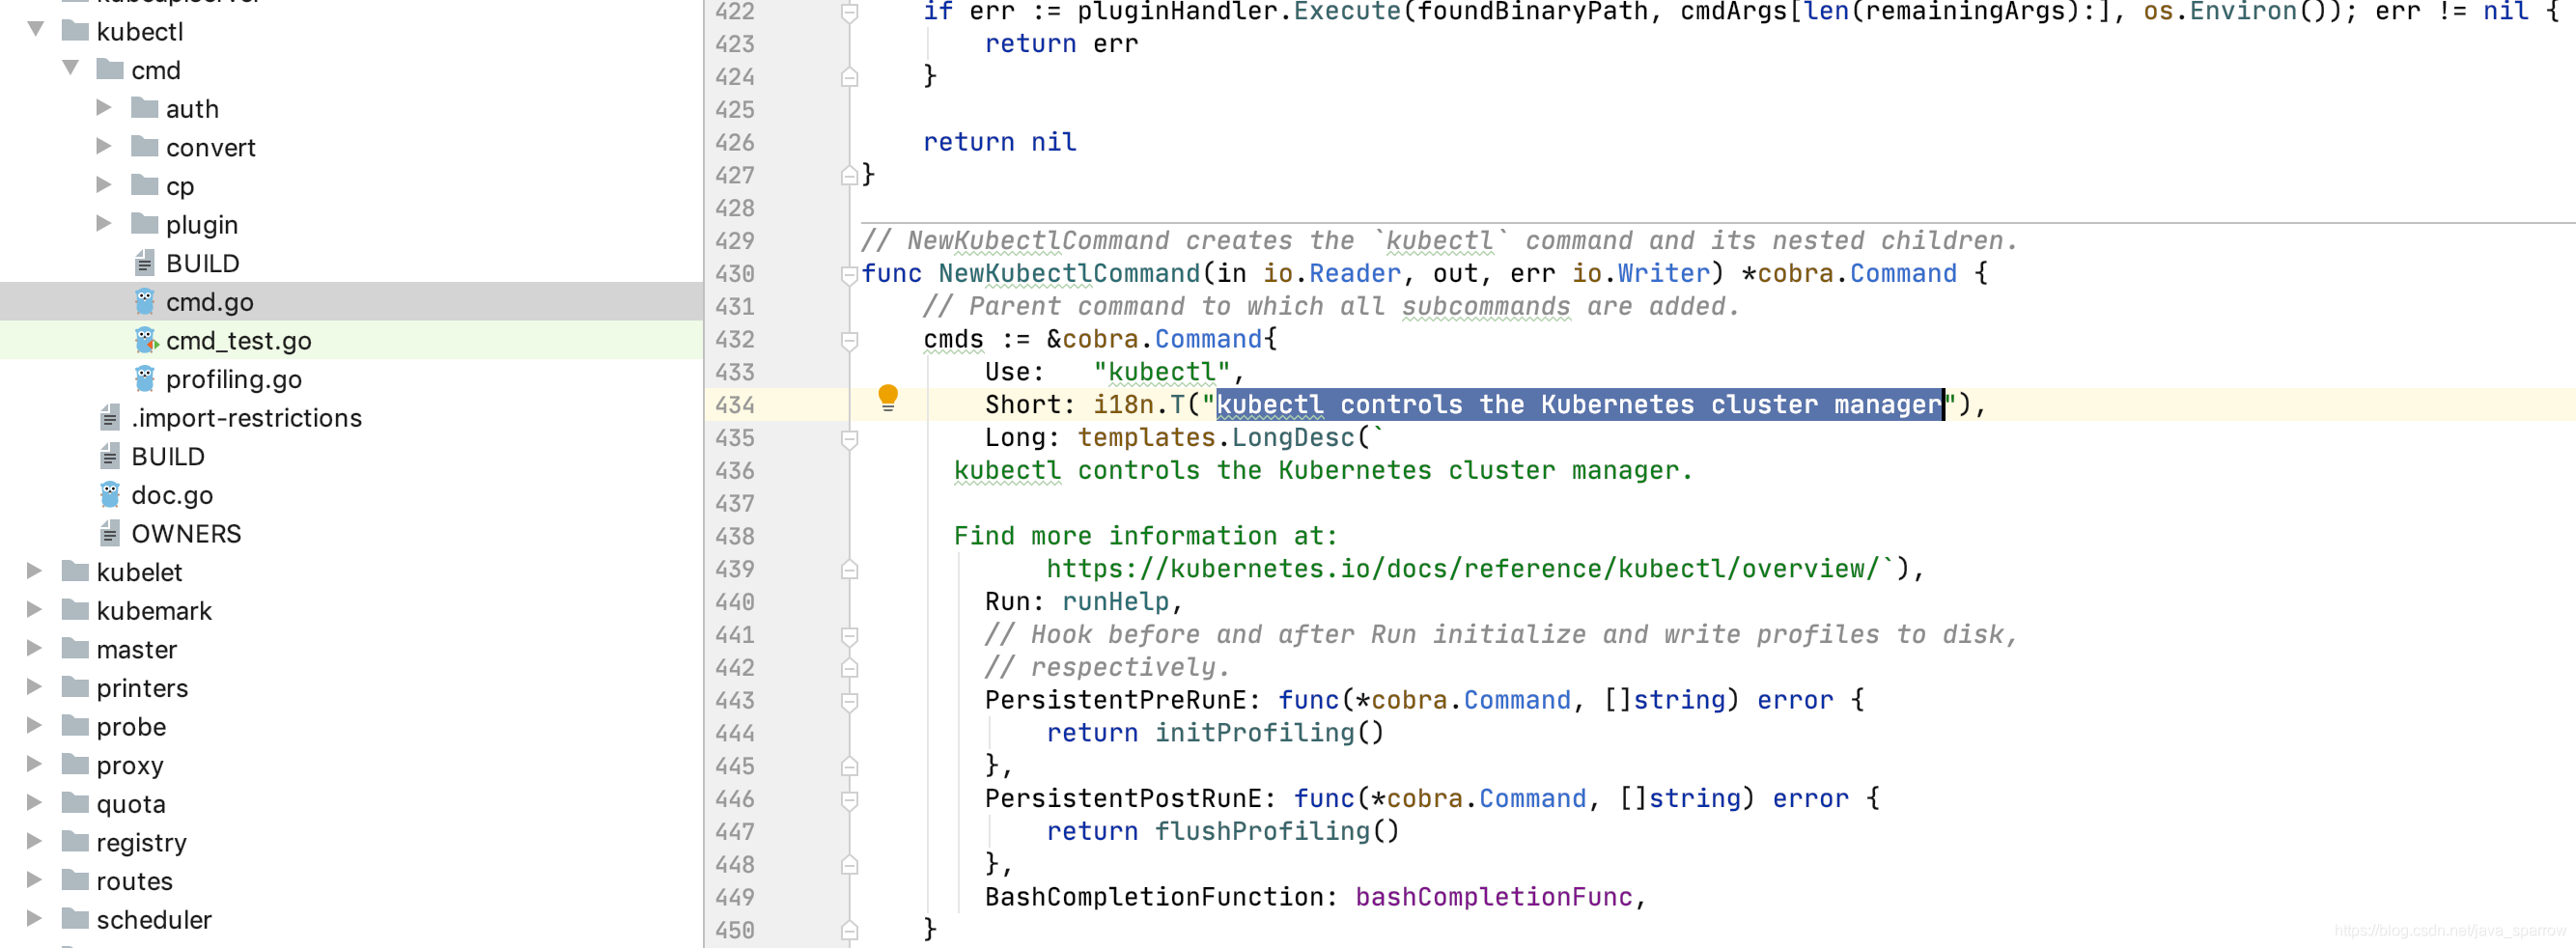Expand the master folder
Viewport: 2576px width, 948px height.
coord(34,648)
